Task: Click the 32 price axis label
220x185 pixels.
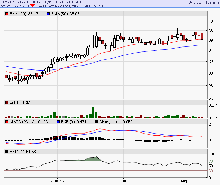Action: [211, 62]
